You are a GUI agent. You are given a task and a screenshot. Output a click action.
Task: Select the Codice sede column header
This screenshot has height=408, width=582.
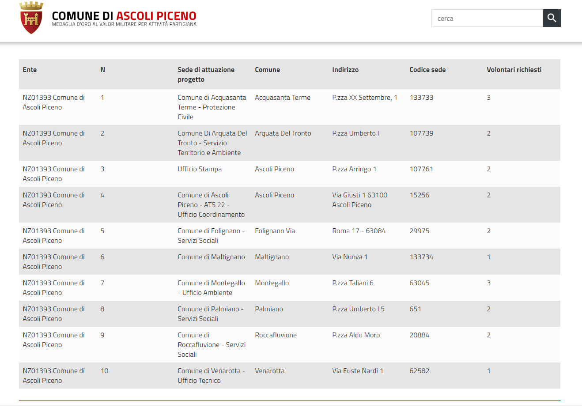click(427, 70)
